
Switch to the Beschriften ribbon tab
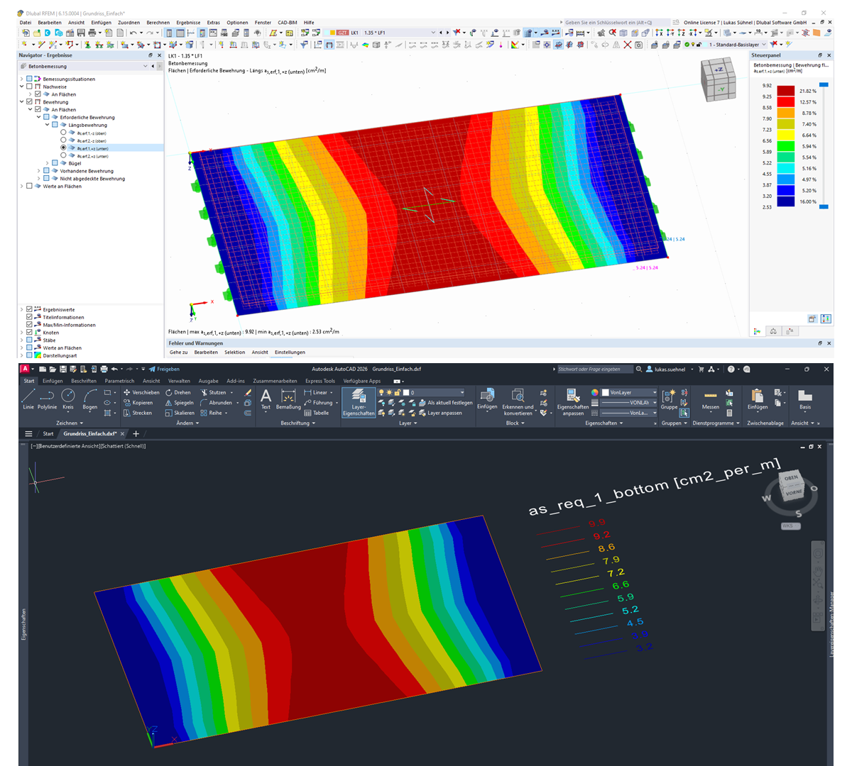[84, 381]
